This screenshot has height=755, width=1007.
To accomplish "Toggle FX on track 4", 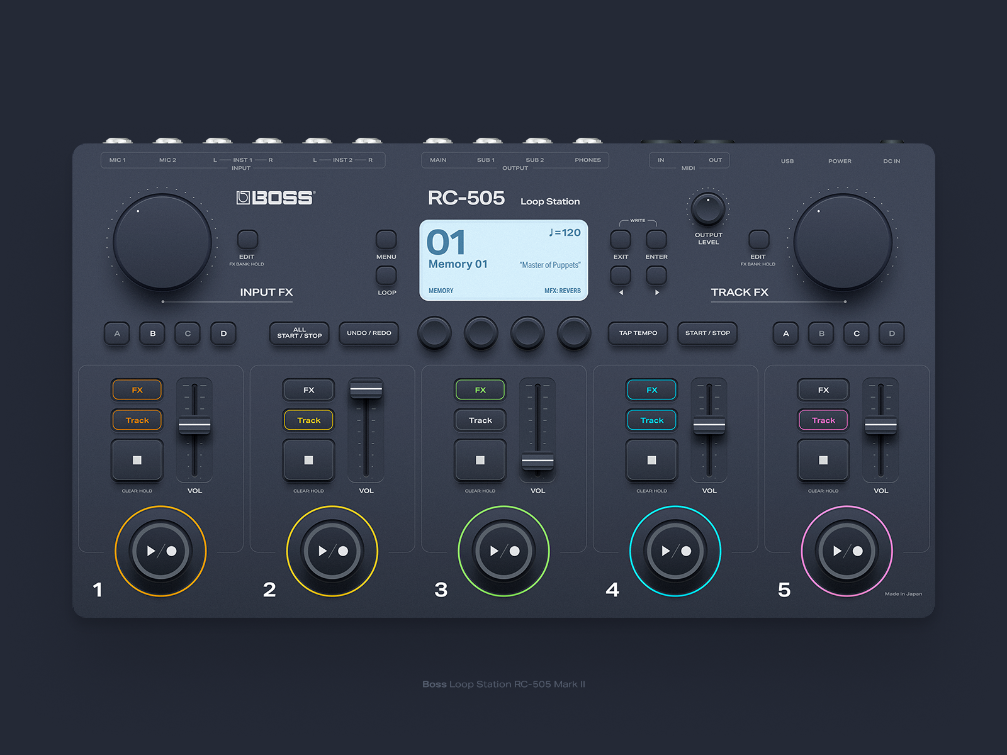I will 651,390.
